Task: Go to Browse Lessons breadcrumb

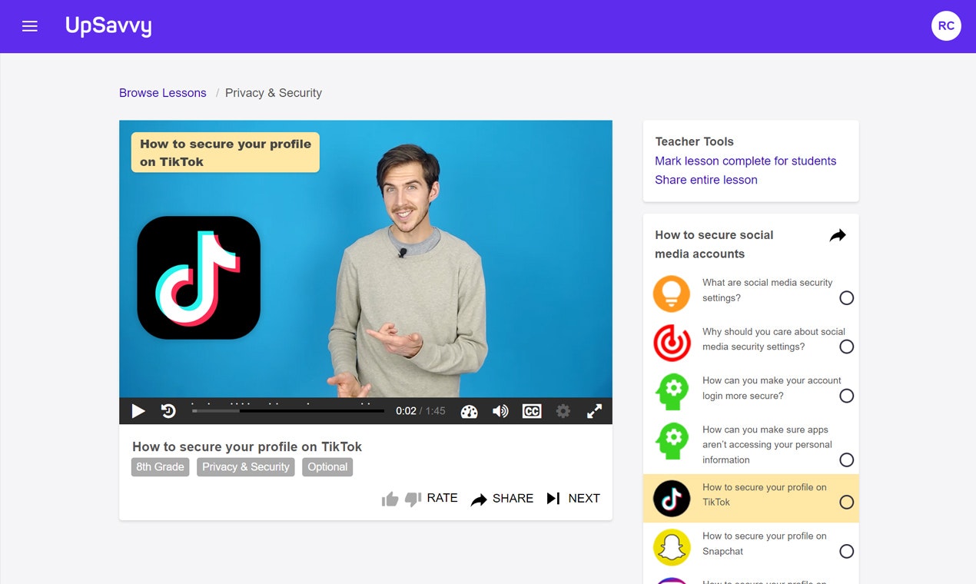Action: click(163, 93)
